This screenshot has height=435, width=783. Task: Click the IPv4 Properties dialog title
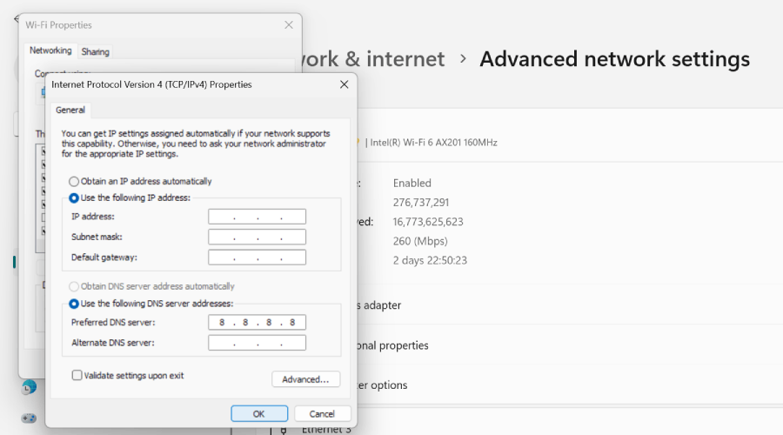point(151,84)
